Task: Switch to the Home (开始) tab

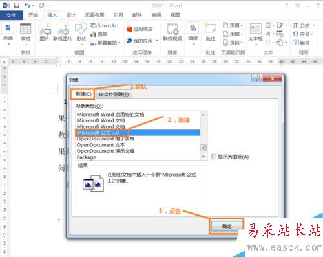Action: click(33, 15)
